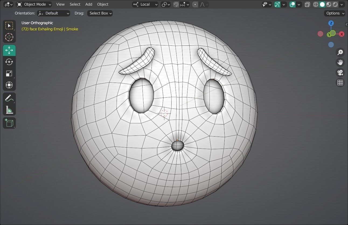Click the faded blue negative Z gizmo dot
This screenshot has height=225, width=348.
pos(331,45)
